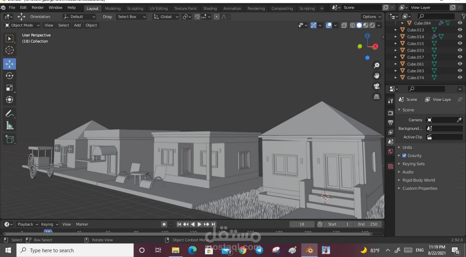Open Blender from the Windows taskbar
Viewport: 466px width, 257px height.
point(309,250)
